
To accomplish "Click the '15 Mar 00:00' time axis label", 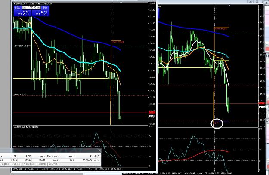I will (116, 169).
